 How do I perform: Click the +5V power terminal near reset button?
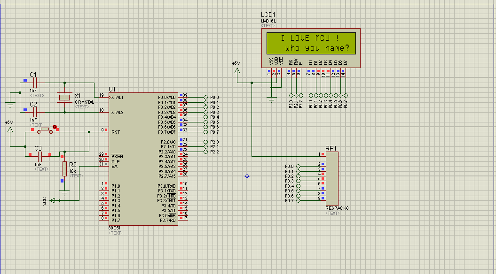click(10, 129)
